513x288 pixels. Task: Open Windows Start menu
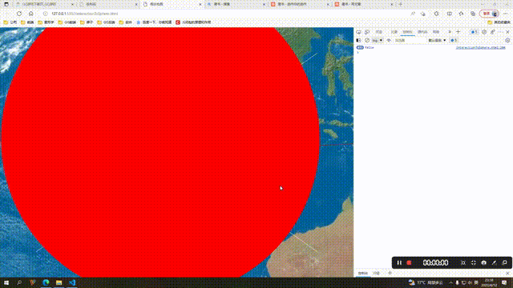point(6,282)
